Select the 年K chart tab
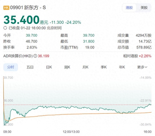155x136 pixels. [x=122, y=67]
